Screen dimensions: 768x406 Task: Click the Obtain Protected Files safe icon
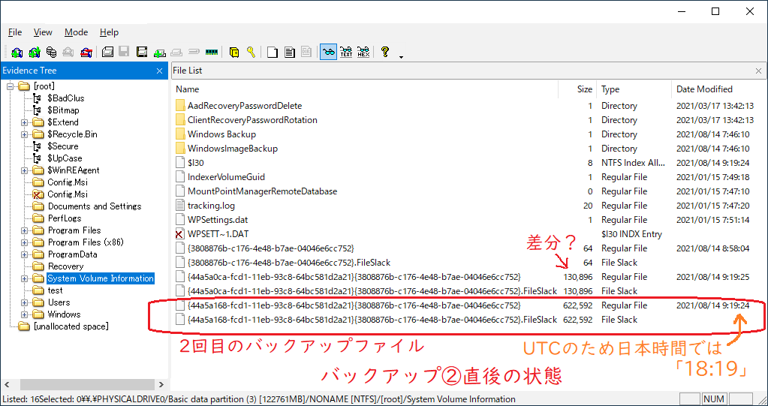click(235, 52)
